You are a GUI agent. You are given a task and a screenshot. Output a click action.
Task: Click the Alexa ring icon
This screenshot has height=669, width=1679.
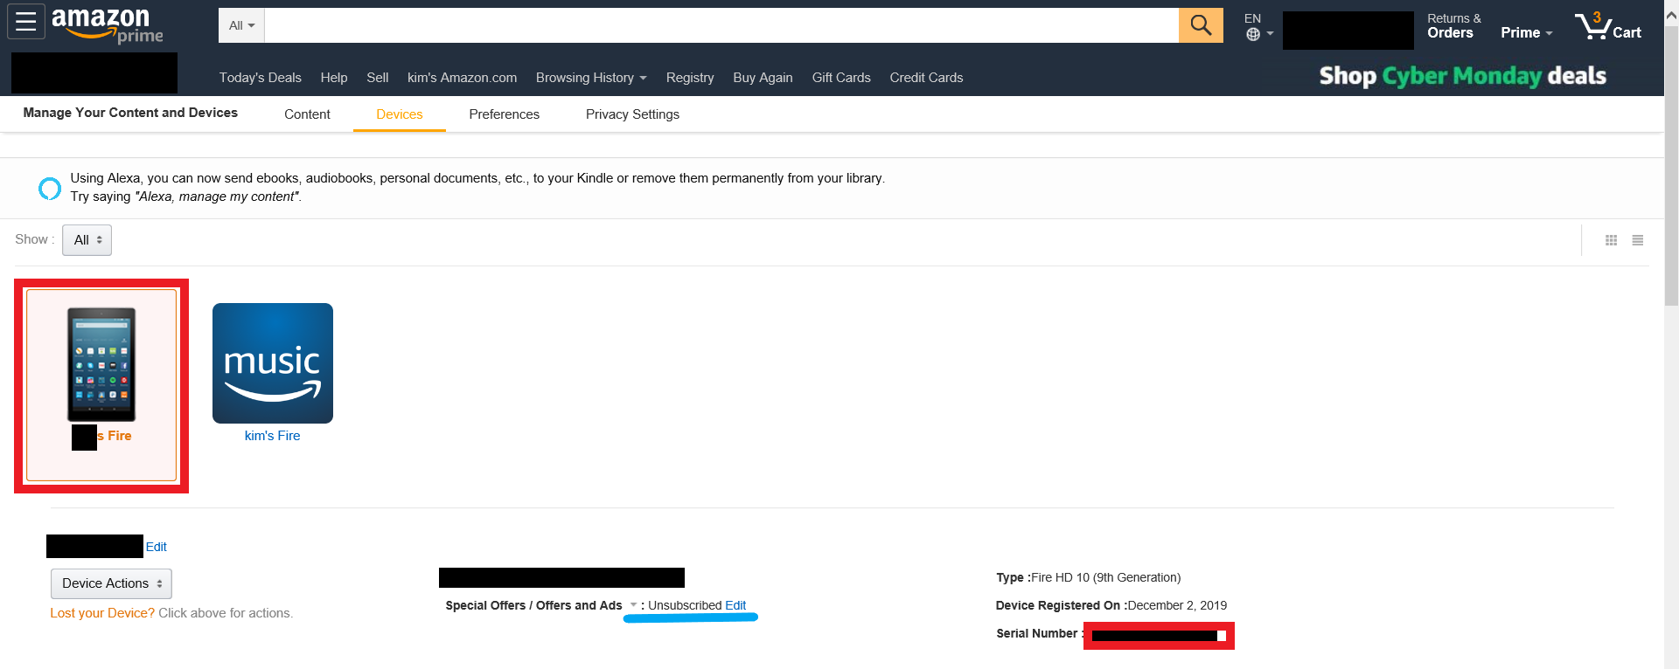point(50,188)
